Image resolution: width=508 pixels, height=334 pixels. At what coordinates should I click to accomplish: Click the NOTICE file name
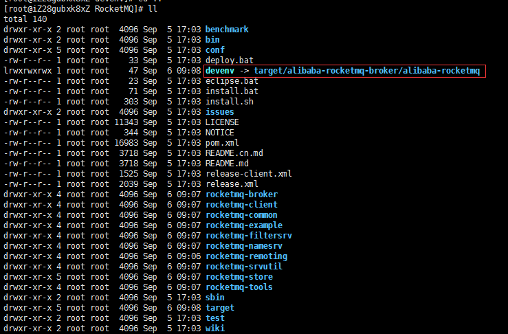coord(220,133)
